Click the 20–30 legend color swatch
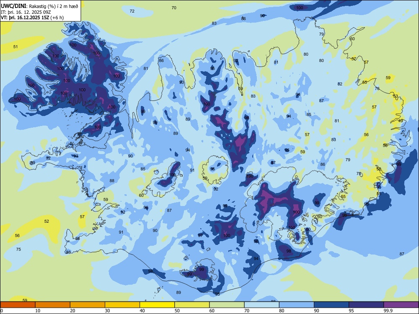419x314 pixels. pyautogui.click(x=88, y=305)
